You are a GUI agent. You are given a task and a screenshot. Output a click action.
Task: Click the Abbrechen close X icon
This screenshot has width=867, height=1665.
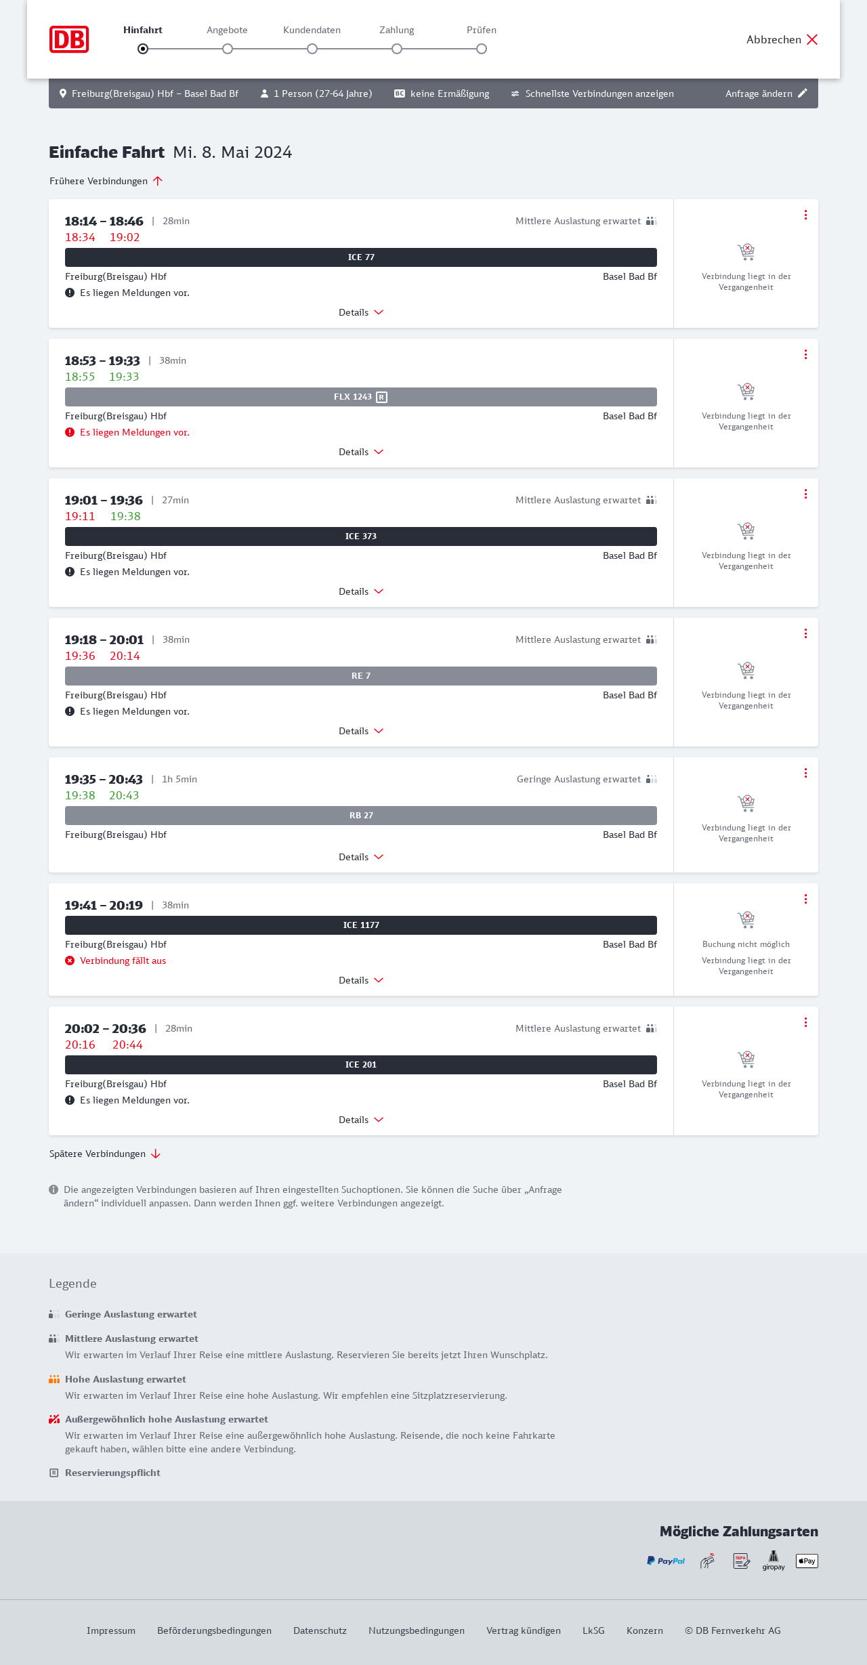(x=812, y=39)
